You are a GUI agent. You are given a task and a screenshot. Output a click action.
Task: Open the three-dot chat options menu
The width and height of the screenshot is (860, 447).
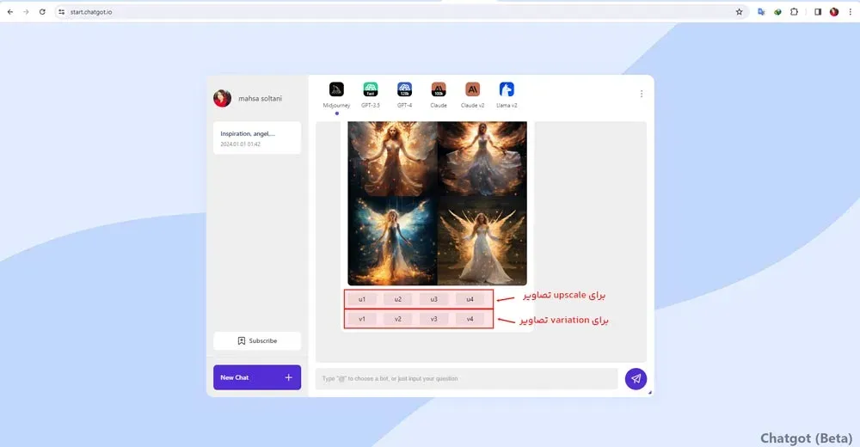[642, 94]
